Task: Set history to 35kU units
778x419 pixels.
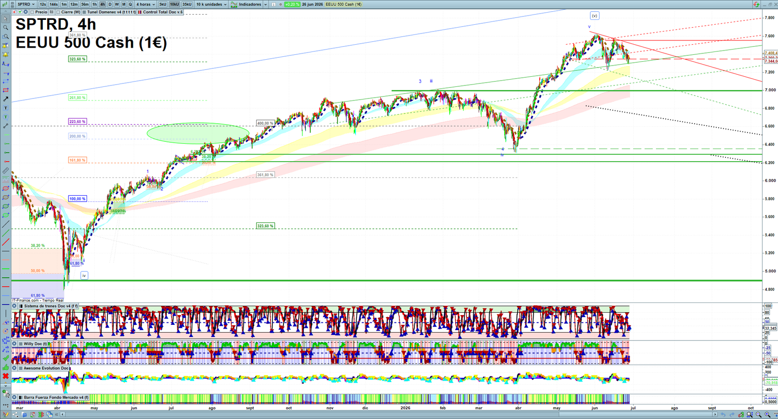Action: pyautogui.click(x=187, y=4)
